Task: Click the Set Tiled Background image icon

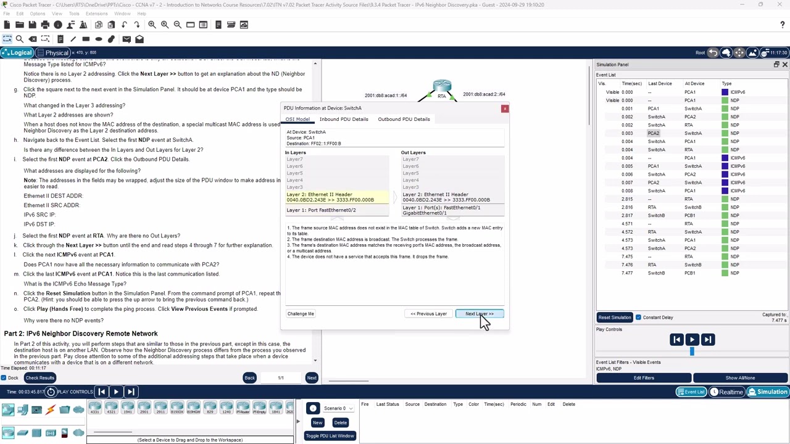Action: pyautogui.click(x=752, y=52)
